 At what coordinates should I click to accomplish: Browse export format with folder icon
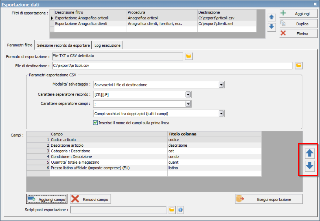click(x=189, y=56)
